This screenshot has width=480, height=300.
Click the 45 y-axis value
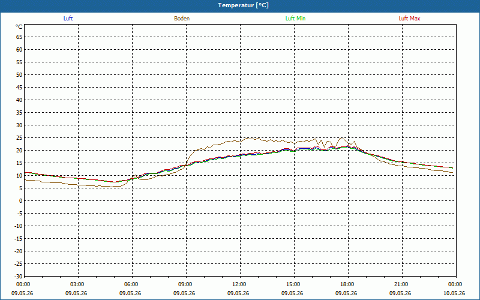point(19,88)
